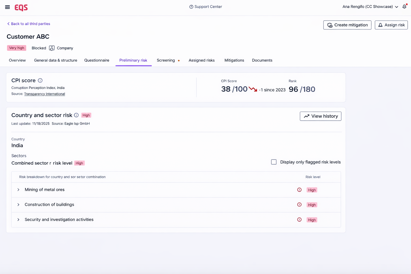Screen dimensions: 411x274
Task: Click info icon beside Country and sector risk
Action: tap(76, 115)
